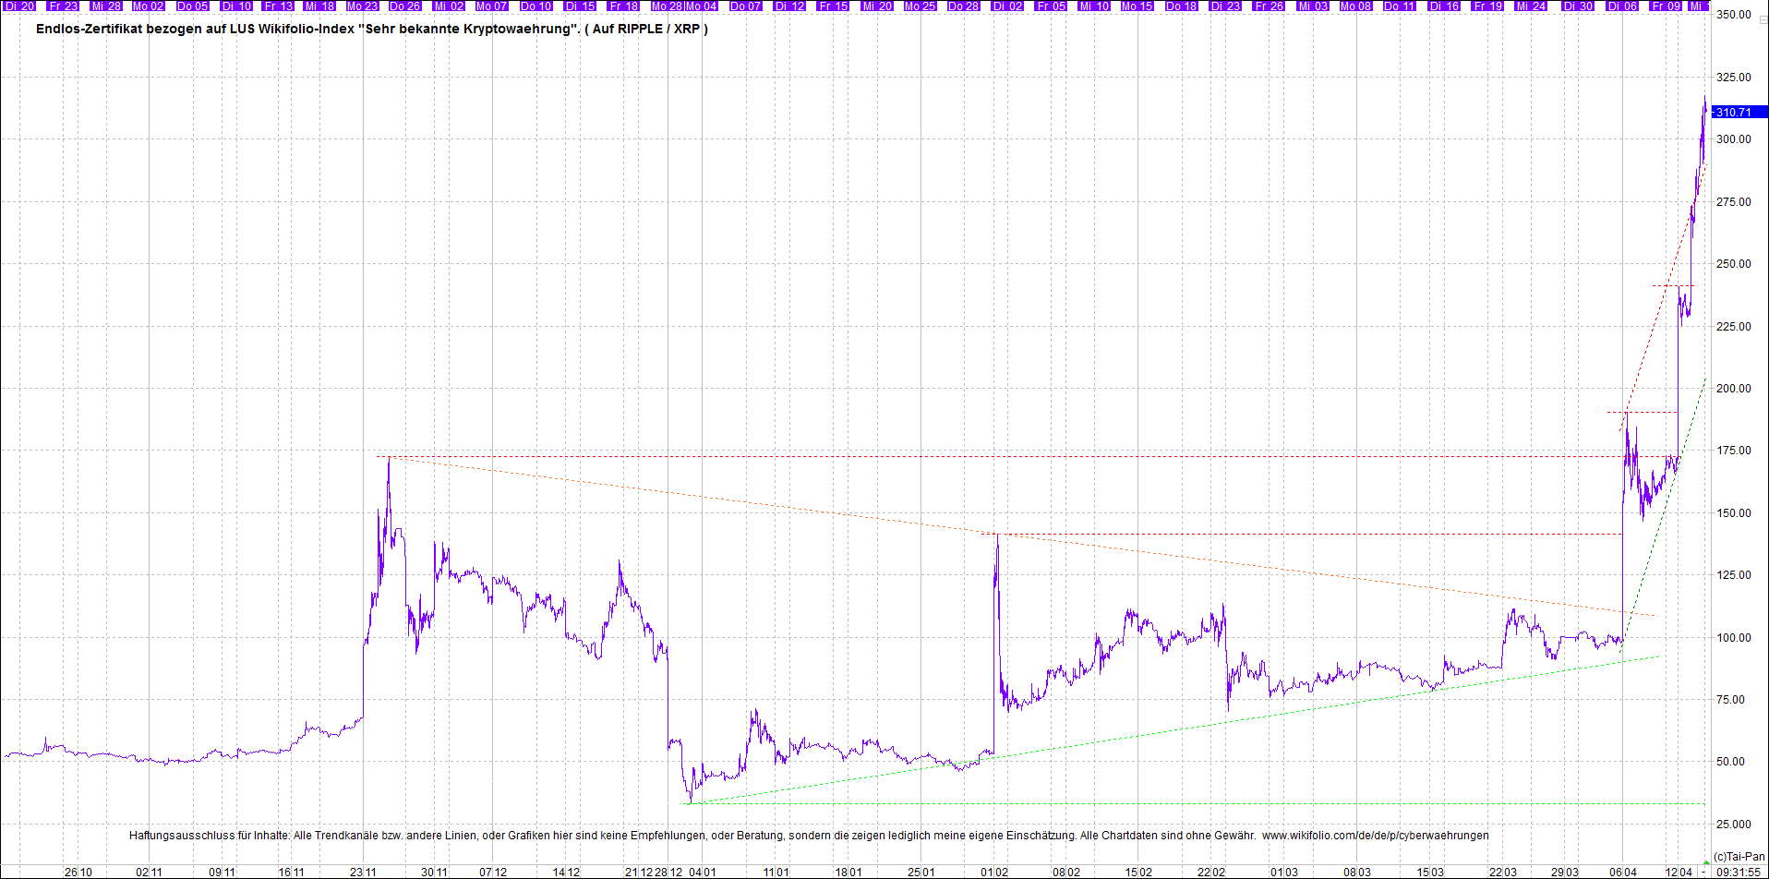The width and height of the screenshot is (1769, 879).
Task: Click the 01.02 date on bottom axis
Action: click(993, 872)
